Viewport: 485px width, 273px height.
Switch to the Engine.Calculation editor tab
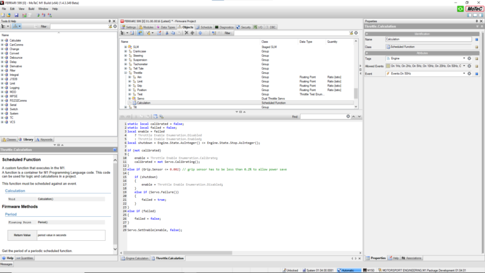(135, 258)
